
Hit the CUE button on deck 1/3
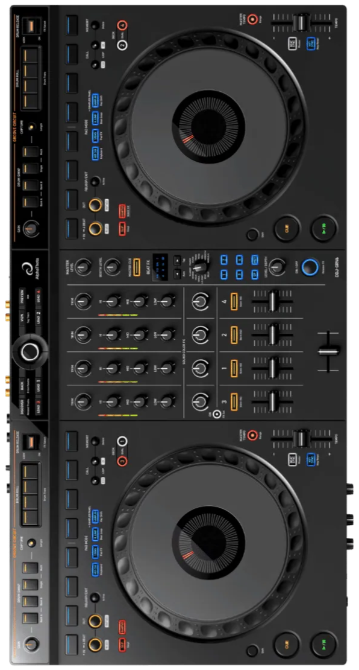[287, 645]
